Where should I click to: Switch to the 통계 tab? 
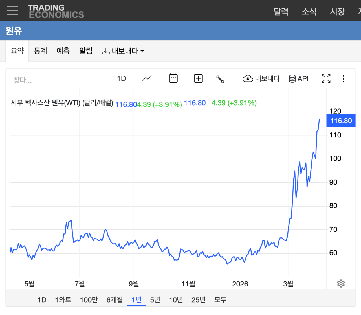[40, 51]
